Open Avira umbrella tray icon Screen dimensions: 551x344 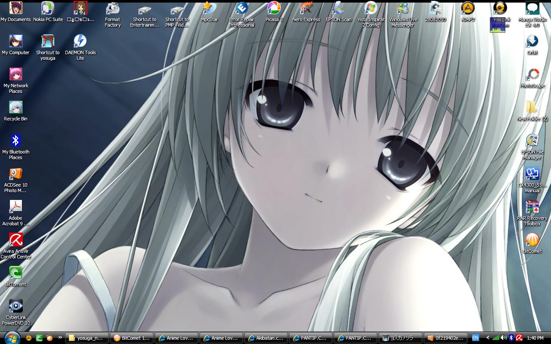pos(520,338)
